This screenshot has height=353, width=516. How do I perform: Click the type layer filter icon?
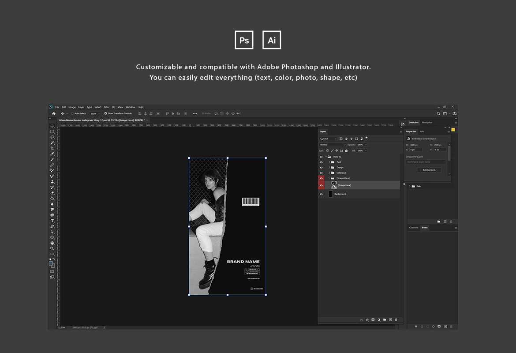(351, 139)
